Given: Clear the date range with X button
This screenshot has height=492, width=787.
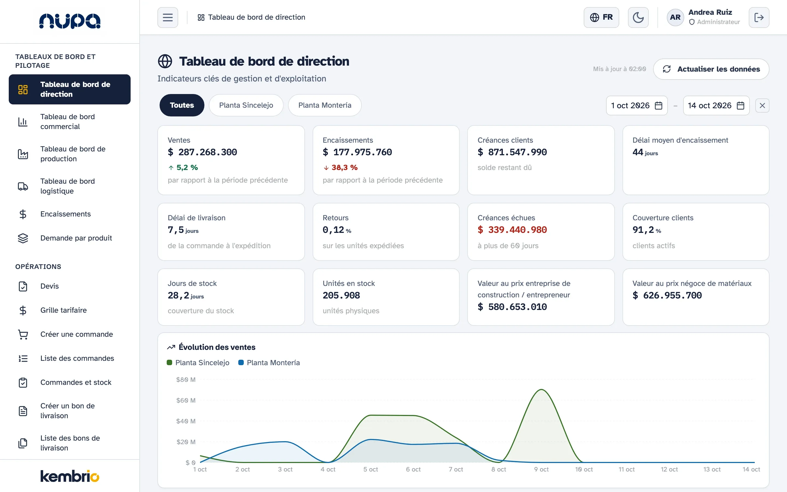Looking at the screenshot, I should (762, 106).
